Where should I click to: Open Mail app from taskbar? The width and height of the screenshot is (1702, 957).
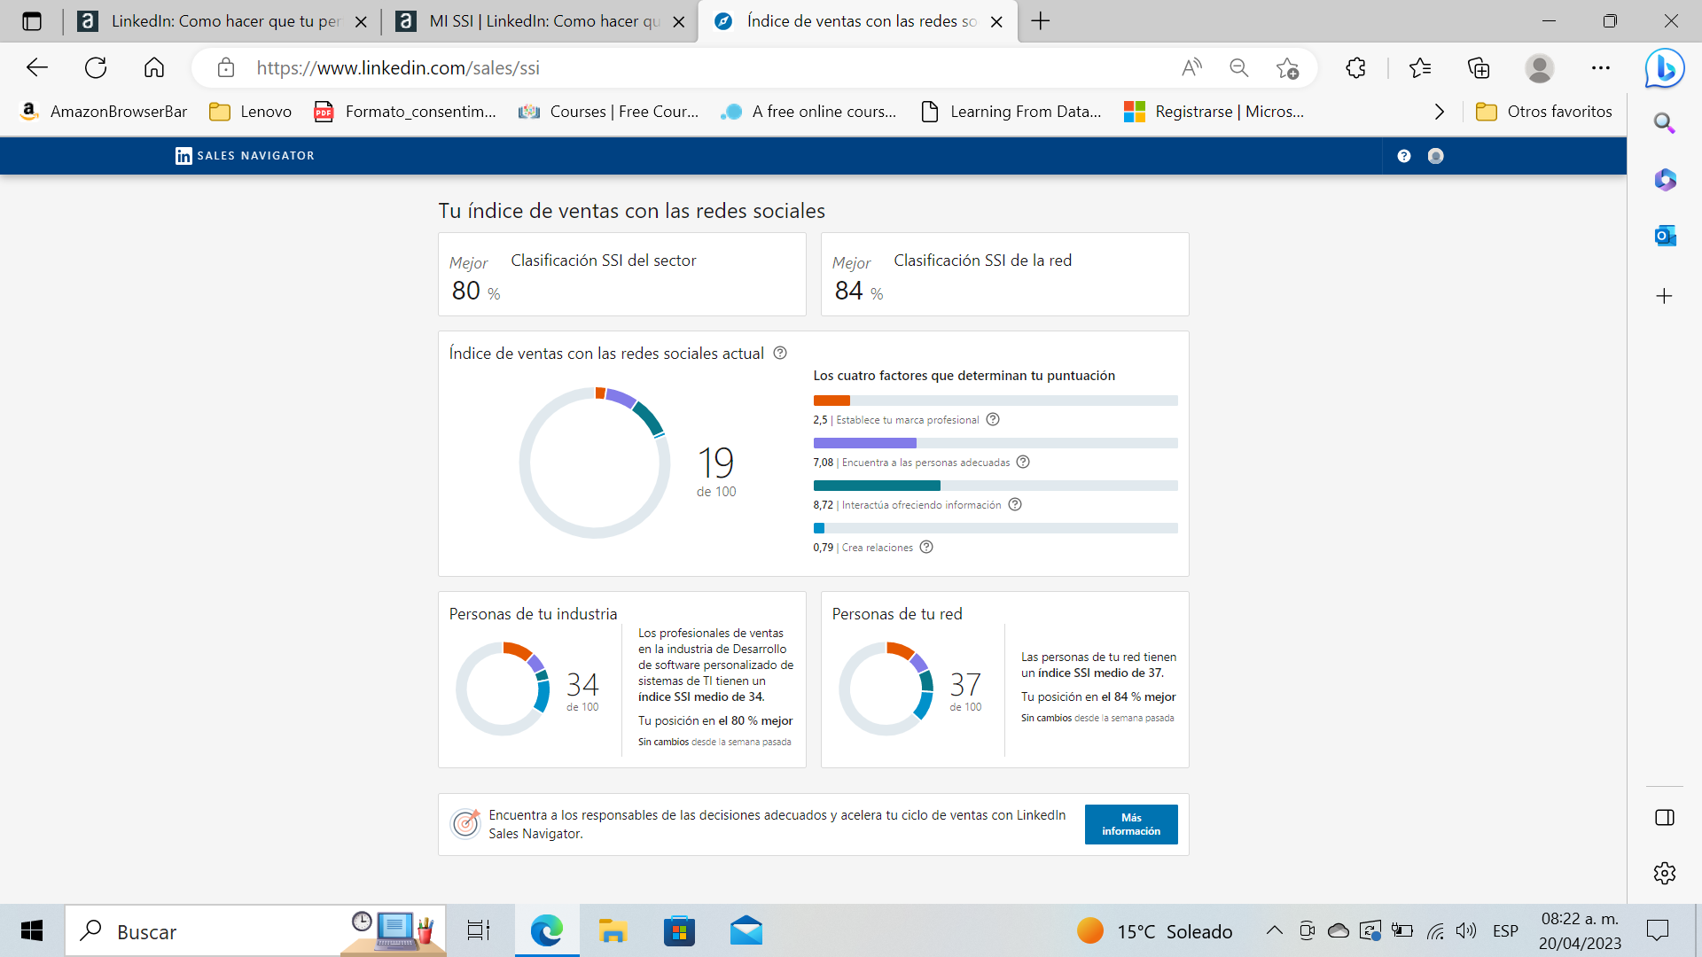(x=746, y=930)
